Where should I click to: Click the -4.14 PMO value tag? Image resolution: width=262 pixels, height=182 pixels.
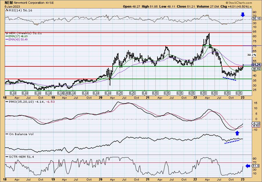tap(256, 123)
